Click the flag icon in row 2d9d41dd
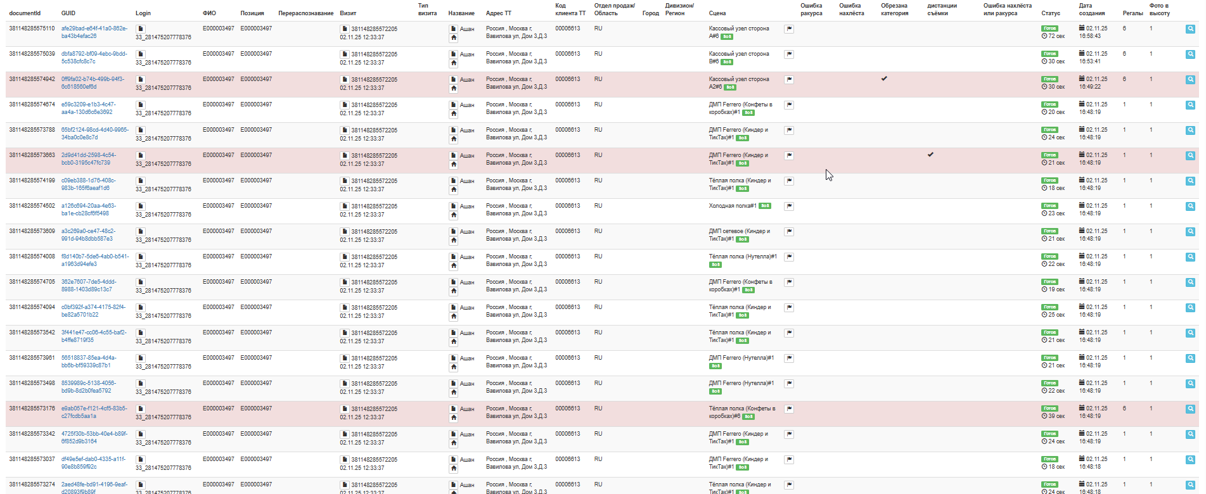This screenshot has width=1206, height=494. [x=789, y=155]
